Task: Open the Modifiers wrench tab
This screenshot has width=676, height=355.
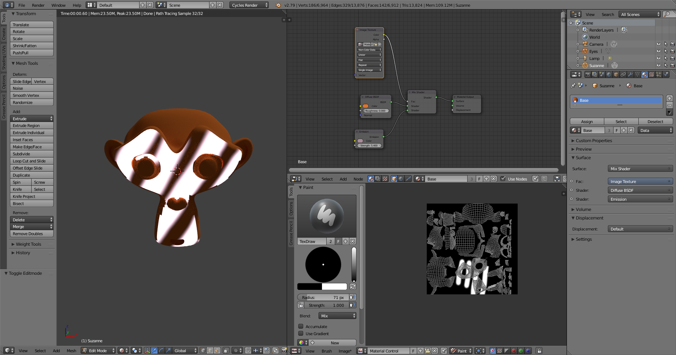Action: [x=630, y=74]
